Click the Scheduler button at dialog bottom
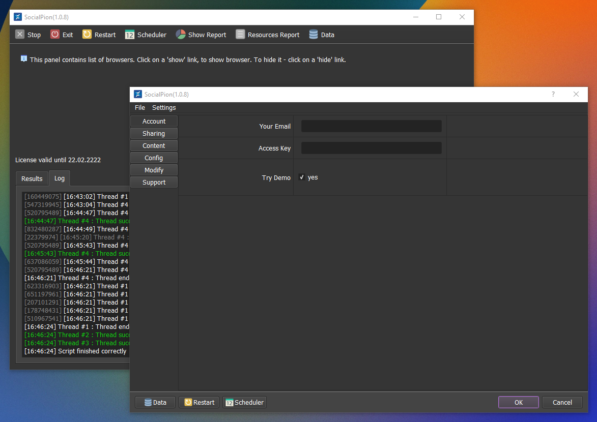Image resolution: width=597 pixels, height=422 pixels. click(x=244, y=402)
